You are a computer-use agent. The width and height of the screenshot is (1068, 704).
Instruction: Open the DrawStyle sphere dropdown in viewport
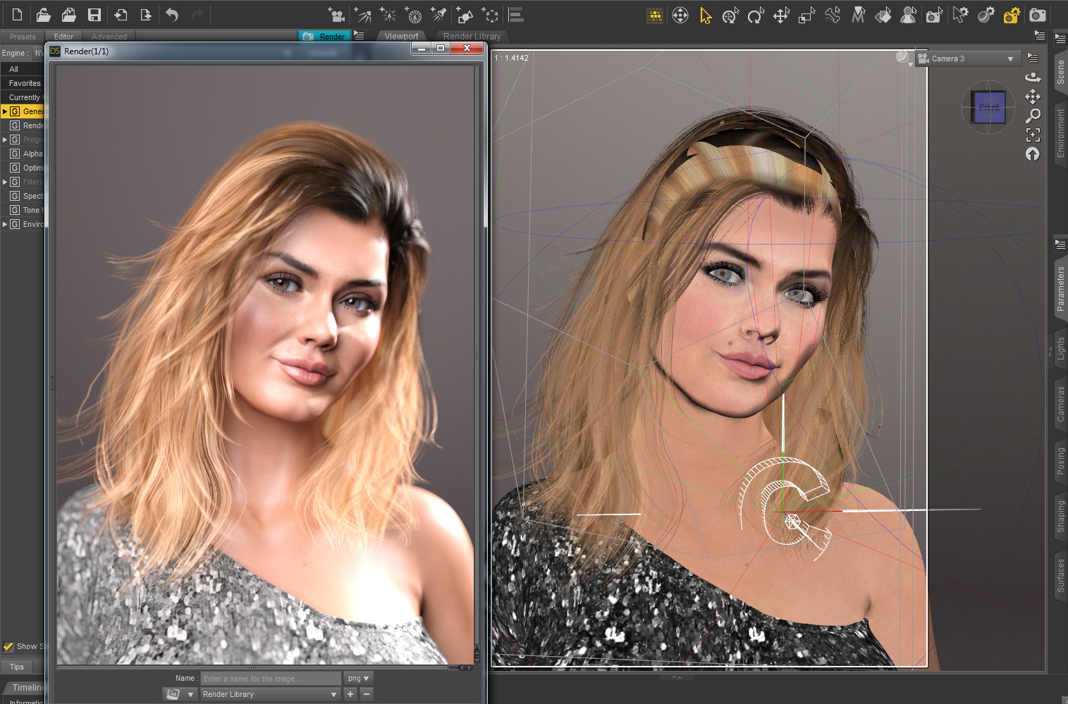(904, 58)
